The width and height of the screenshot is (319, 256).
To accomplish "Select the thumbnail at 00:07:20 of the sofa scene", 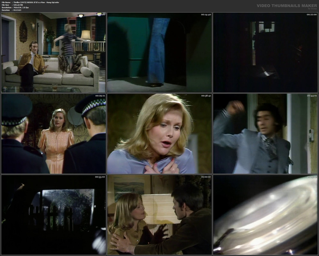I will [x=54, y=52].
